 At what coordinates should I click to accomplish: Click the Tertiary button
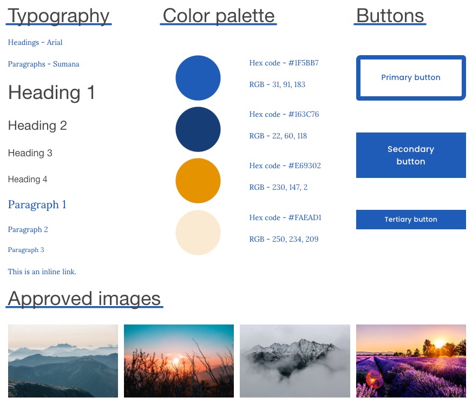click(411, 220)
